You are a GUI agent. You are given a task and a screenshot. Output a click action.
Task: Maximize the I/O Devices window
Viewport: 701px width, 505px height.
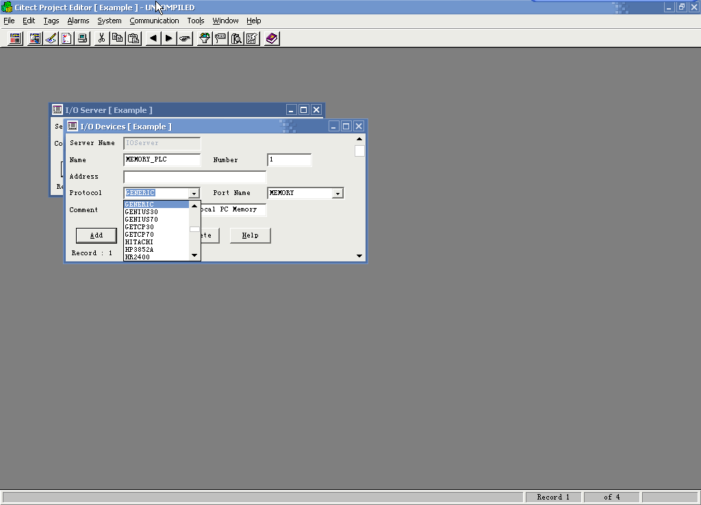point(346,127)
